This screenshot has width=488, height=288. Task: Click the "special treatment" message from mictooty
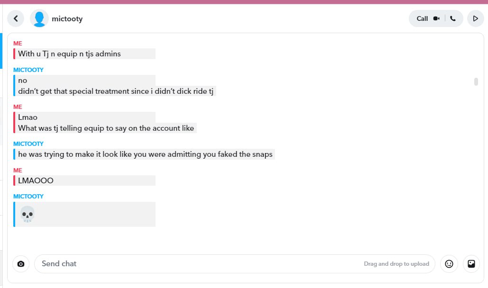pos(116,91)
